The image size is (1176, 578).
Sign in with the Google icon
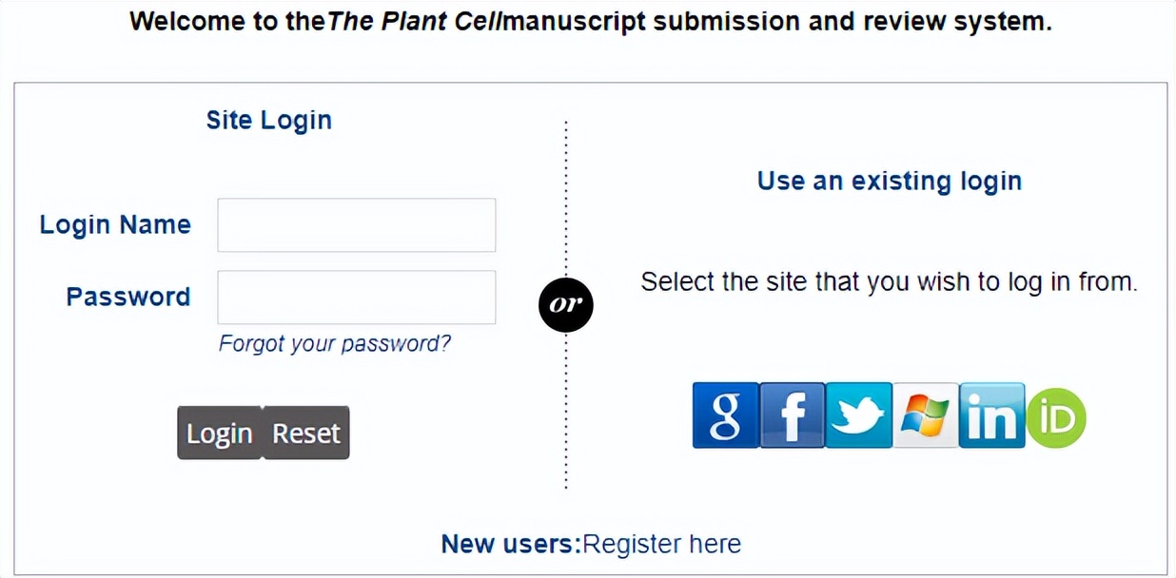click(725, 415)
